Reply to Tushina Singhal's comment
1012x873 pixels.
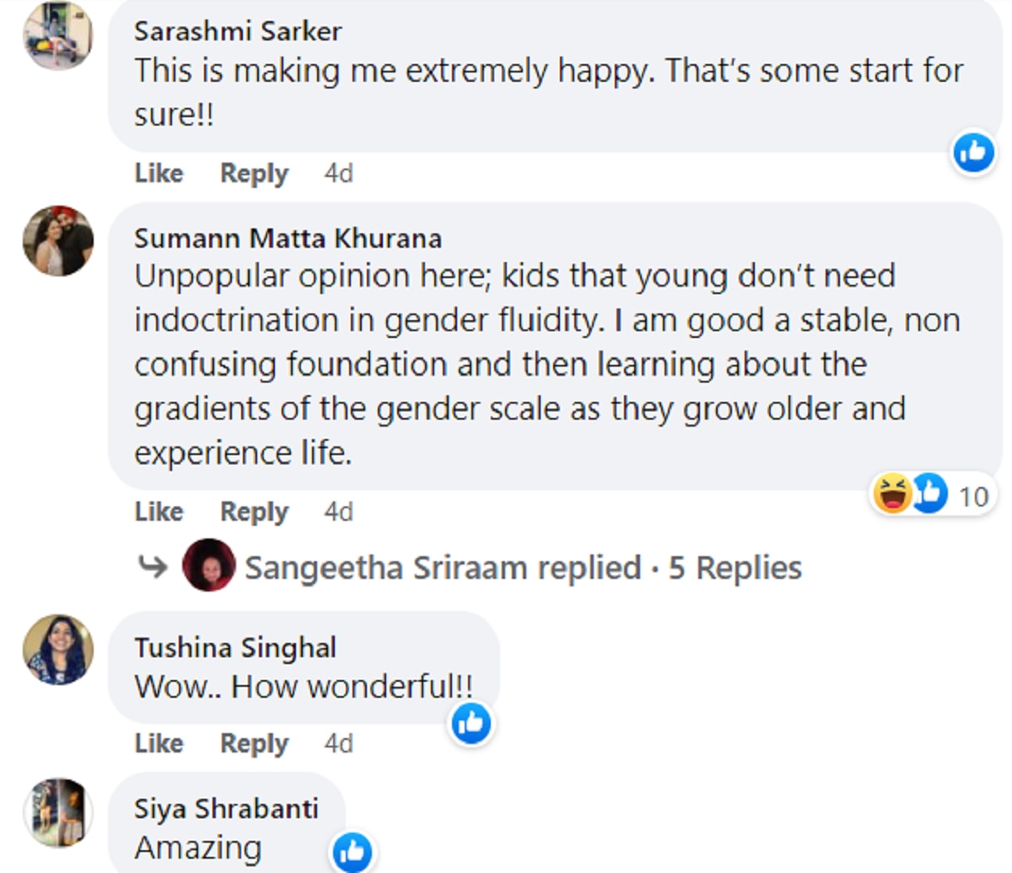pos(254,743)
